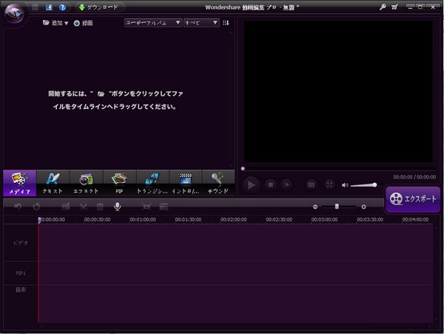This screenshot has height=334, width=444.
Task: Switch to the サウンド tab
Action: [x=218, y=183]
